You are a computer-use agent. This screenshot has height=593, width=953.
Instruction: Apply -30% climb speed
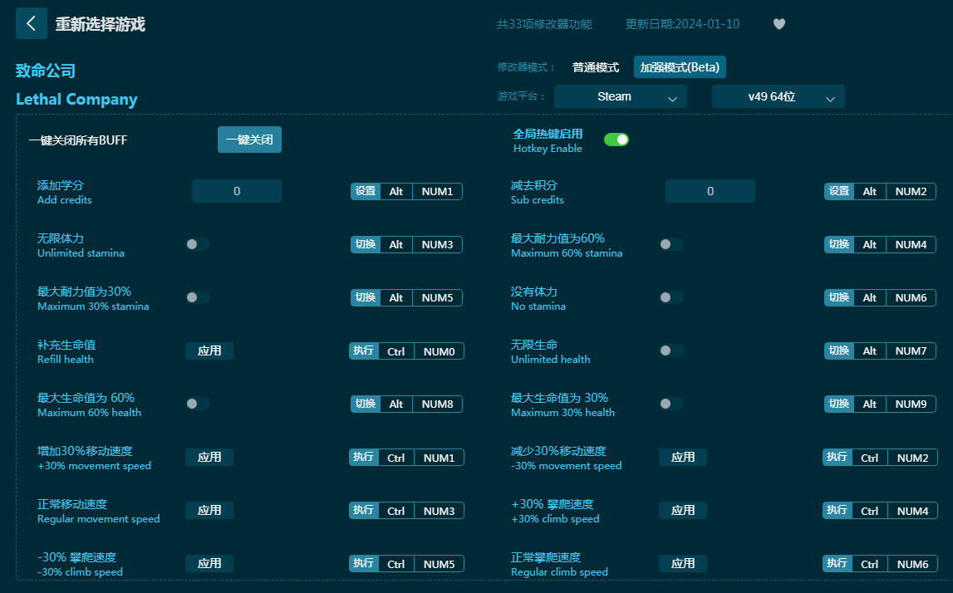[x=209, y=563]
